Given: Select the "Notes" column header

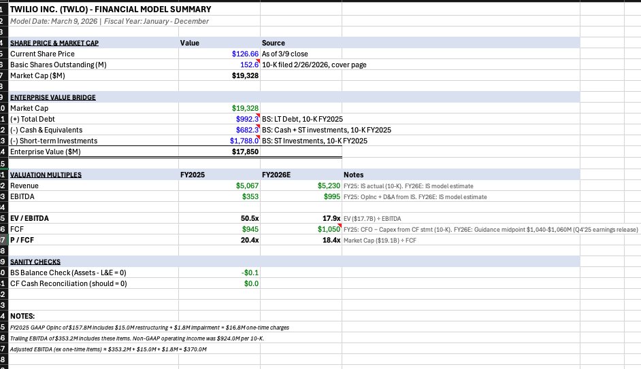Looking at the screenshot, I should (354, 175).
